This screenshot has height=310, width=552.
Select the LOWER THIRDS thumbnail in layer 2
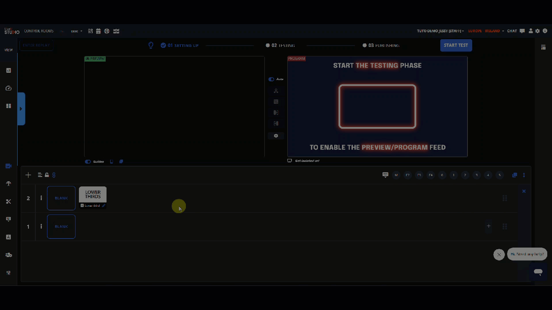click(x=93, y=195)
